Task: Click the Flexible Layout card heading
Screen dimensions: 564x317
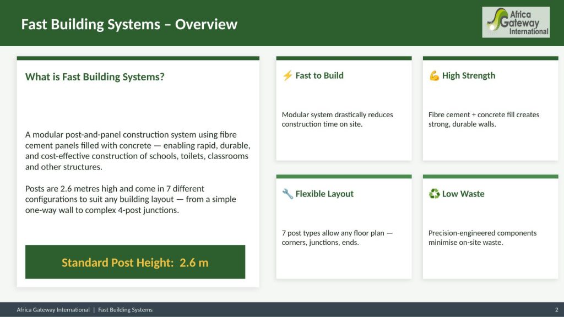Action: [x=324, y=194]
